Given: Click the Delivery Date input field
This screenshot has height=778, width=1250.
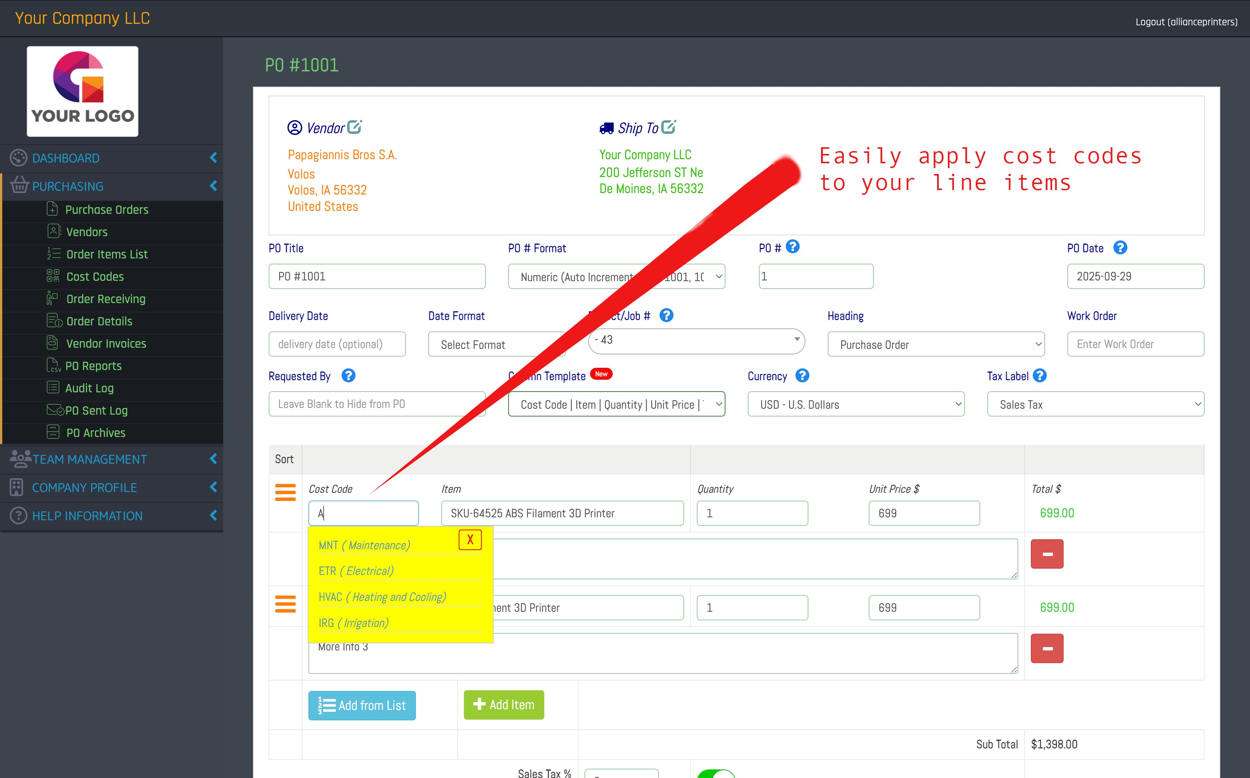Looking at the screenshot, I should coord(337,344).
